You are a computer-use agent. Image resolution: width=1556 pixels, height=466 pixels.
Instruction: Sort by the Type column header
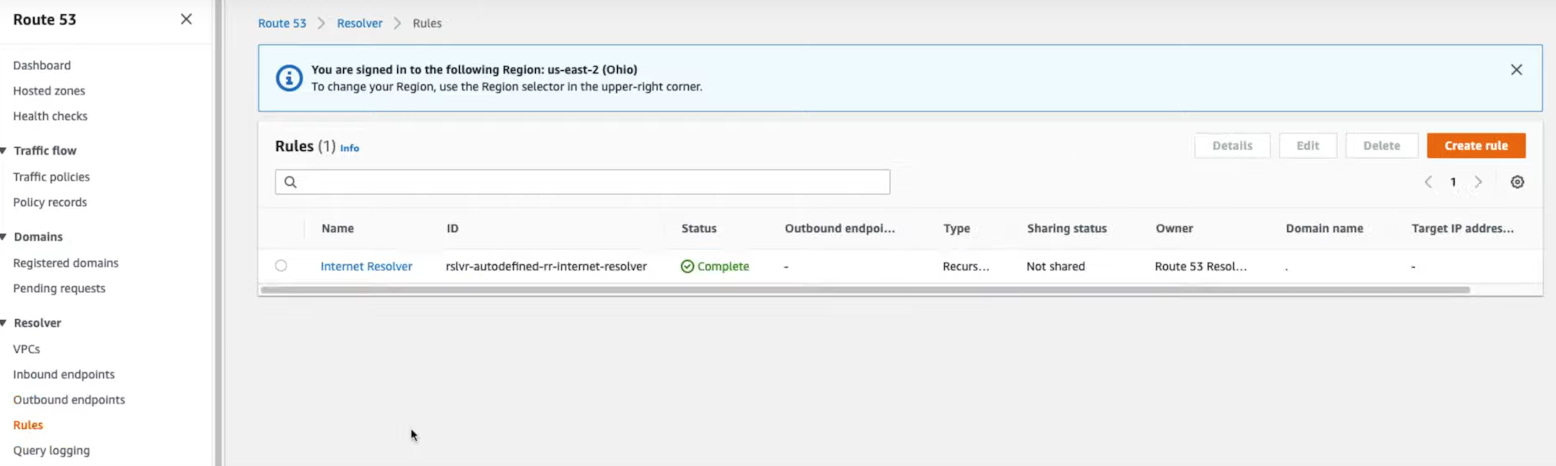(956, 228)
